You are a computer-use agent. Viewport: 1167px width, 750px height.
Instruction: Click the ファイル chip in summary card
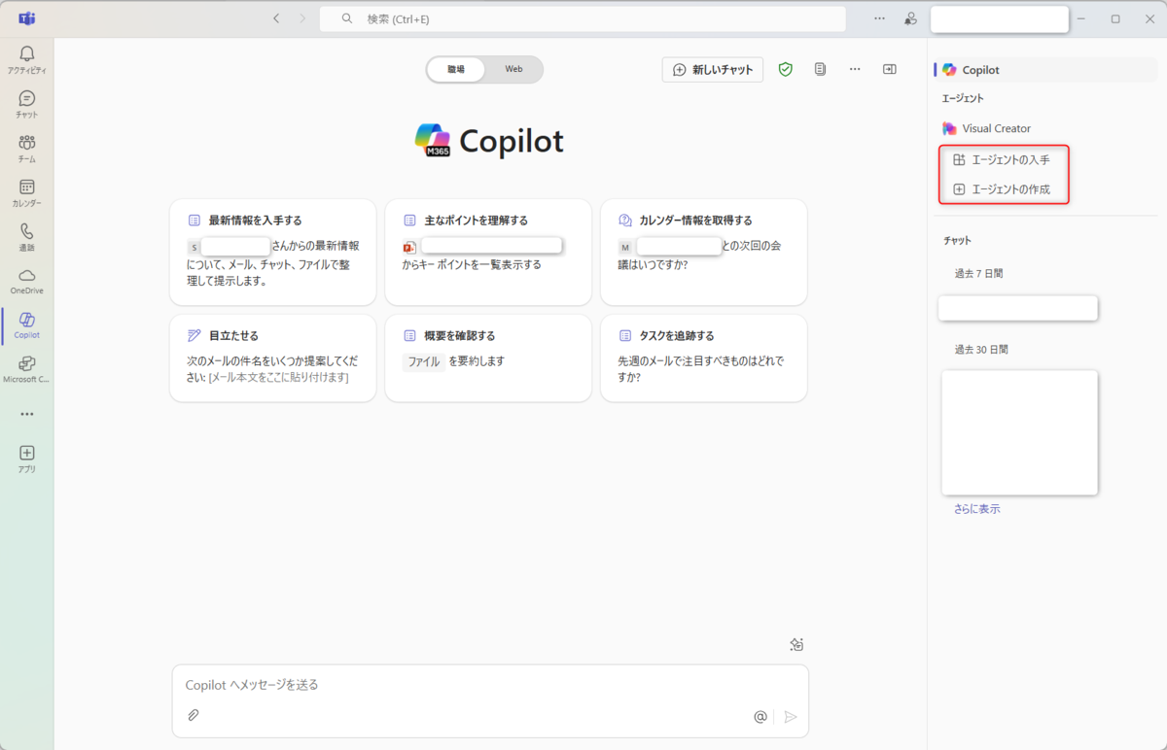[424, 361]
